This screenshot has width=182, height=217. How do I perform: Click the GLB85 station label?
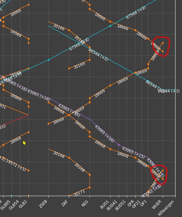[x=6, y=205]
